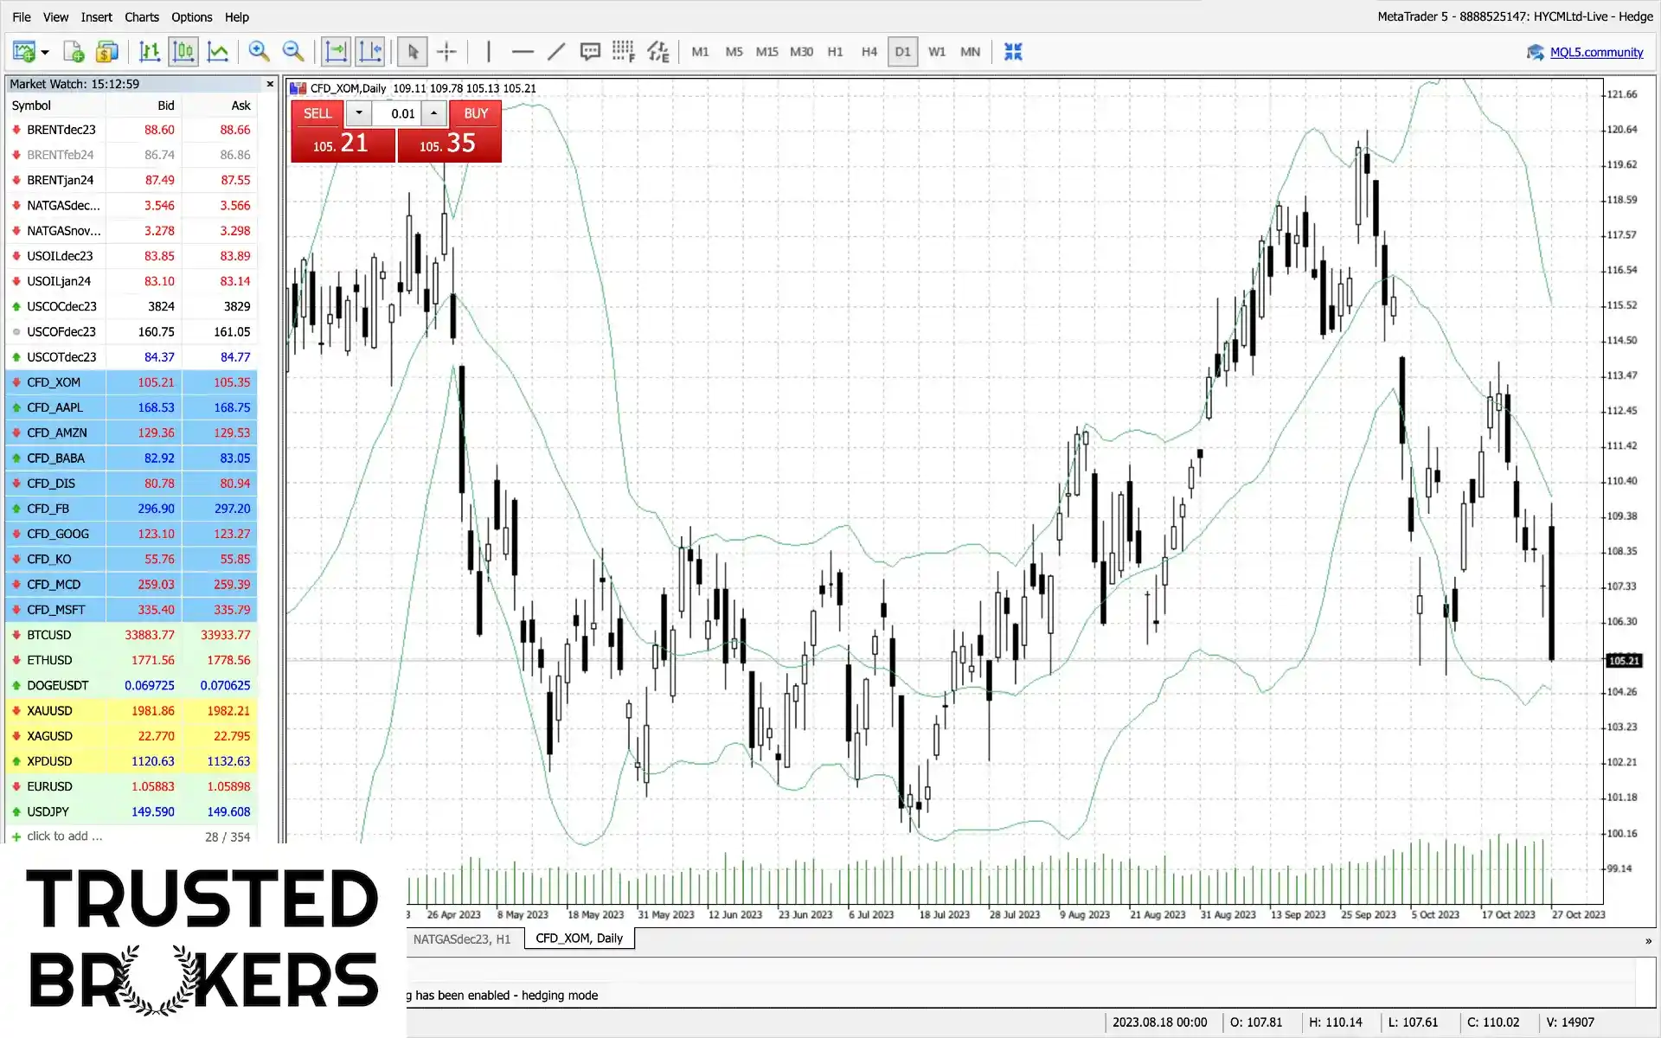Draw a vertical line object
The width and height of the screenshot is (1661, 1038).
(x=489, y=52)
